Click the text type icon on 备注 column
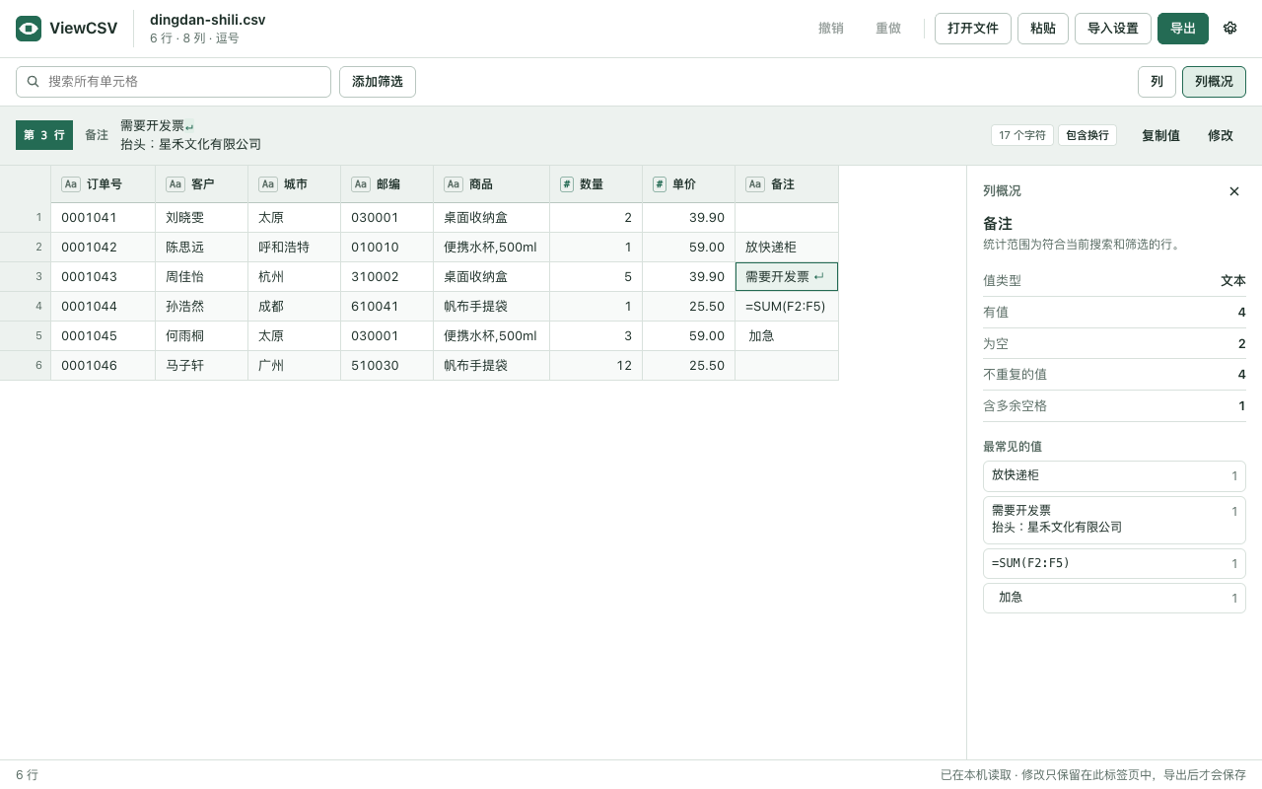 click(755, 183)
